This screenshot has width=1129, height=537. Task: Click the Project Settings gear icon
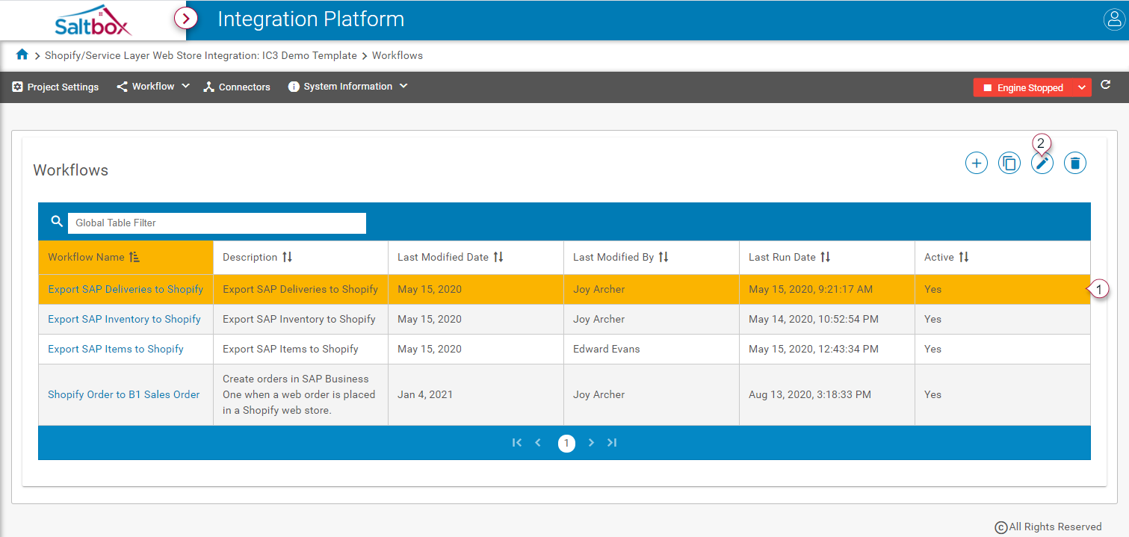coord(18,87)
